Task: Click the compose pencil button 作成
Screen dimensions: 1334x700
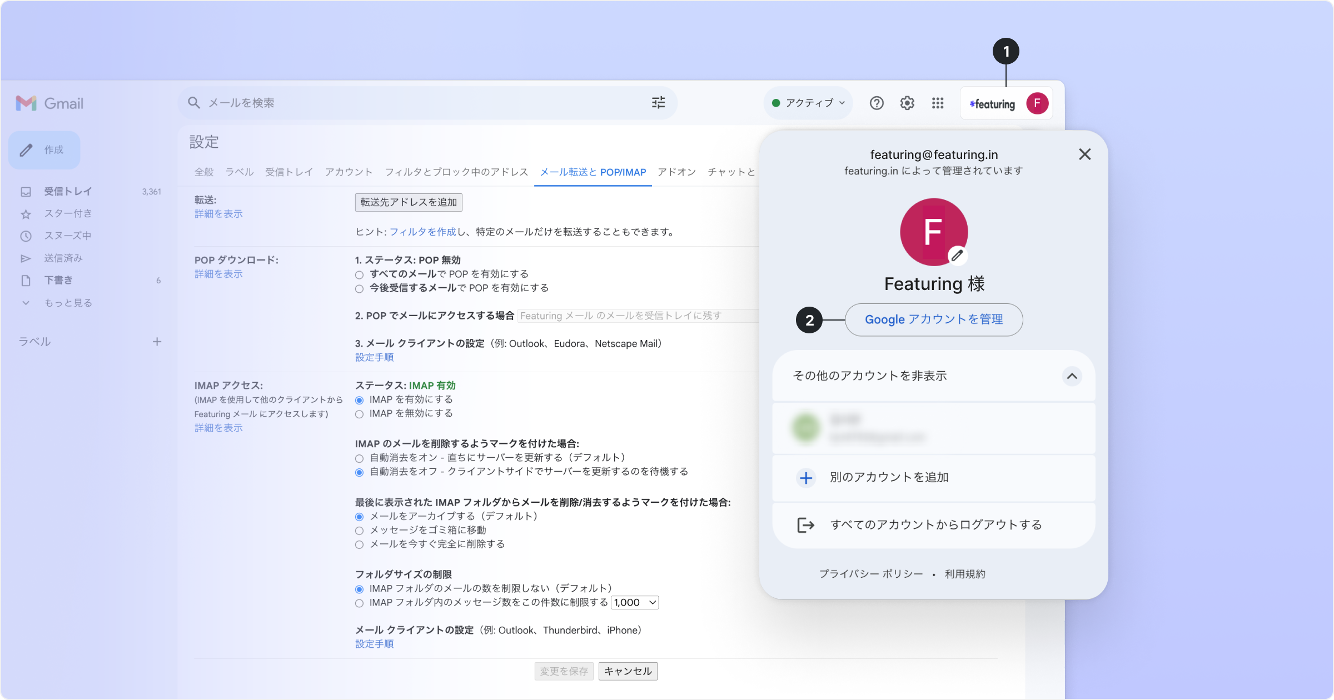Action: 44,150
